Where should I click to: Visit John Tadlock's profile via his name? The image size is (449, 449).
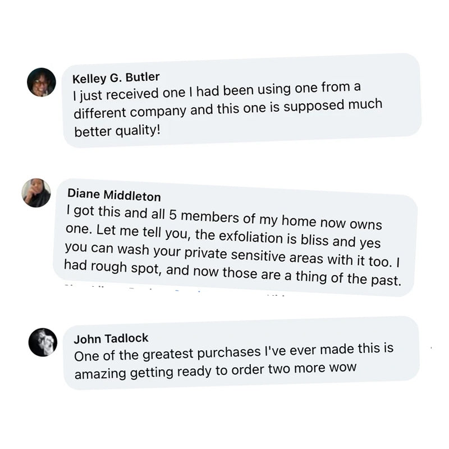[x=111, y=339]
